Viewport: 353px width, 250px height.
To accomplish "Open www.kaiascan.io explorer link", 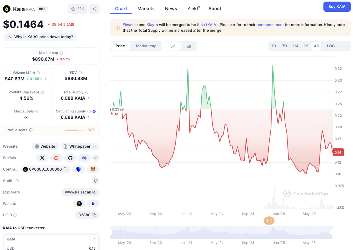I will [80, 192].
